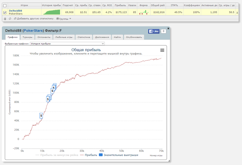Viewport: 242px width, 165px height.
Task: Open PokerStars link in panel title
Action: tap(33, 31)
